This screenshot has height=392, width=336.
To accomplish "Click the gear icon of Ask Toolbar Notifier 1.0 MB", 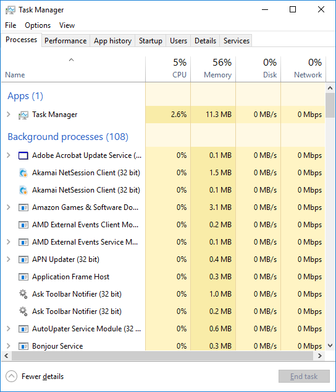I will pyautogui.click(x=23, y=294).
